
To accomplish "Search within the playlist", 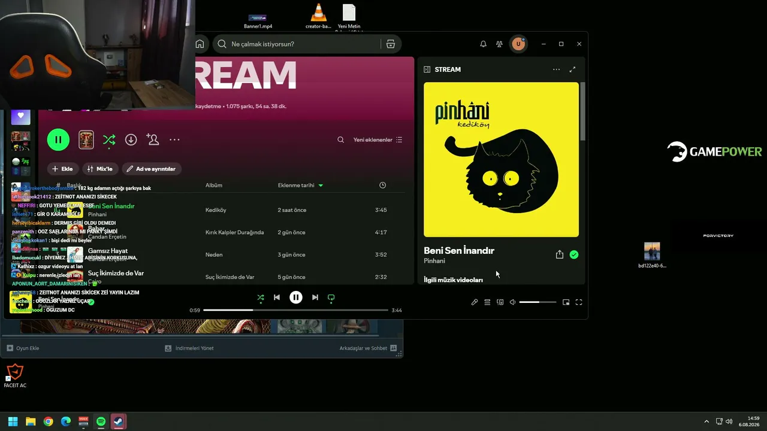I will [340, 139].
